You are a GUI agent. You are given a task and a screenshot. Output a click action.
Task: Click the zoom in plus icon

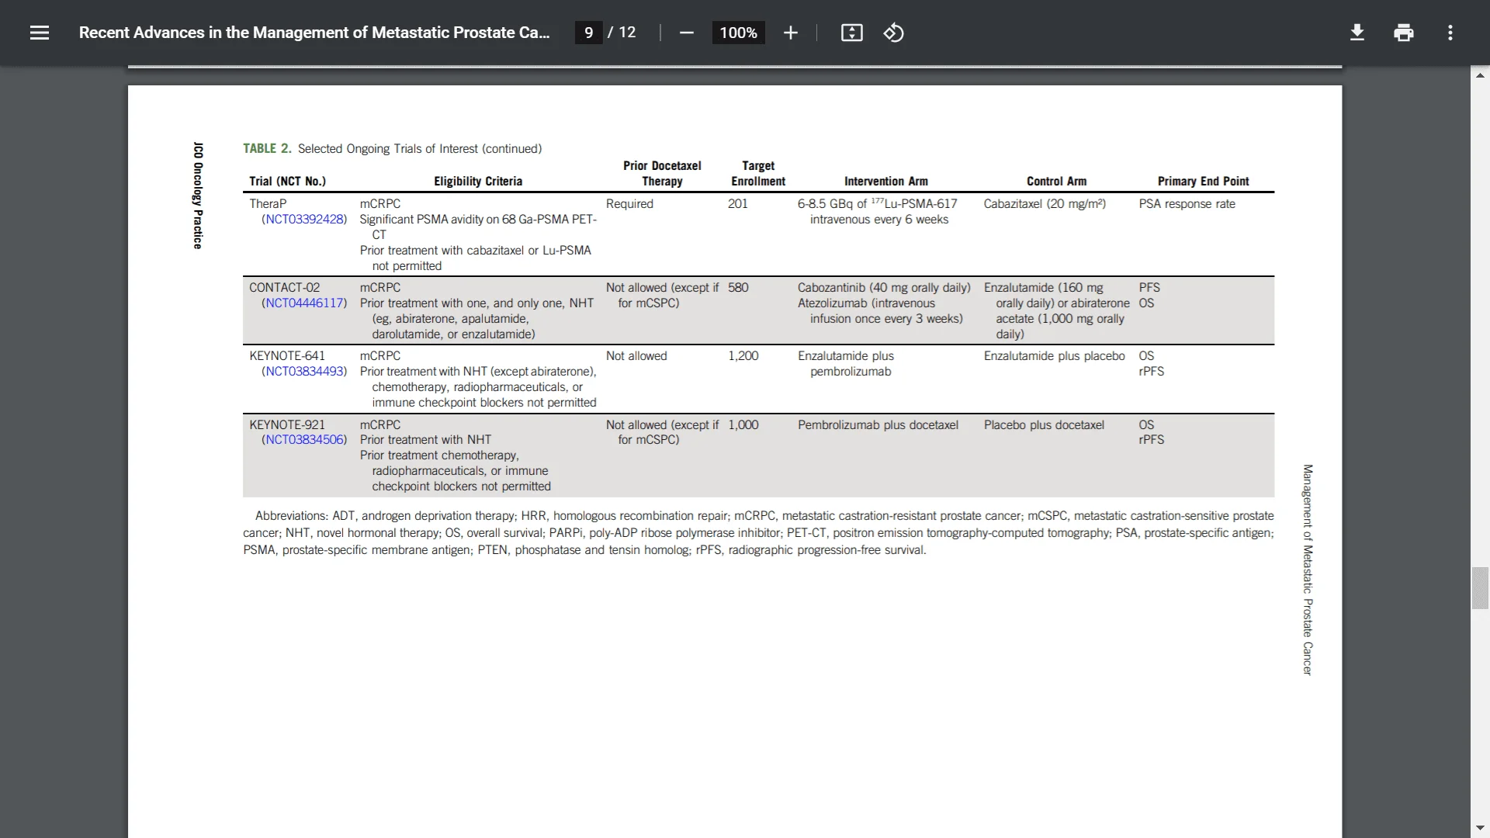click(790, 33)
